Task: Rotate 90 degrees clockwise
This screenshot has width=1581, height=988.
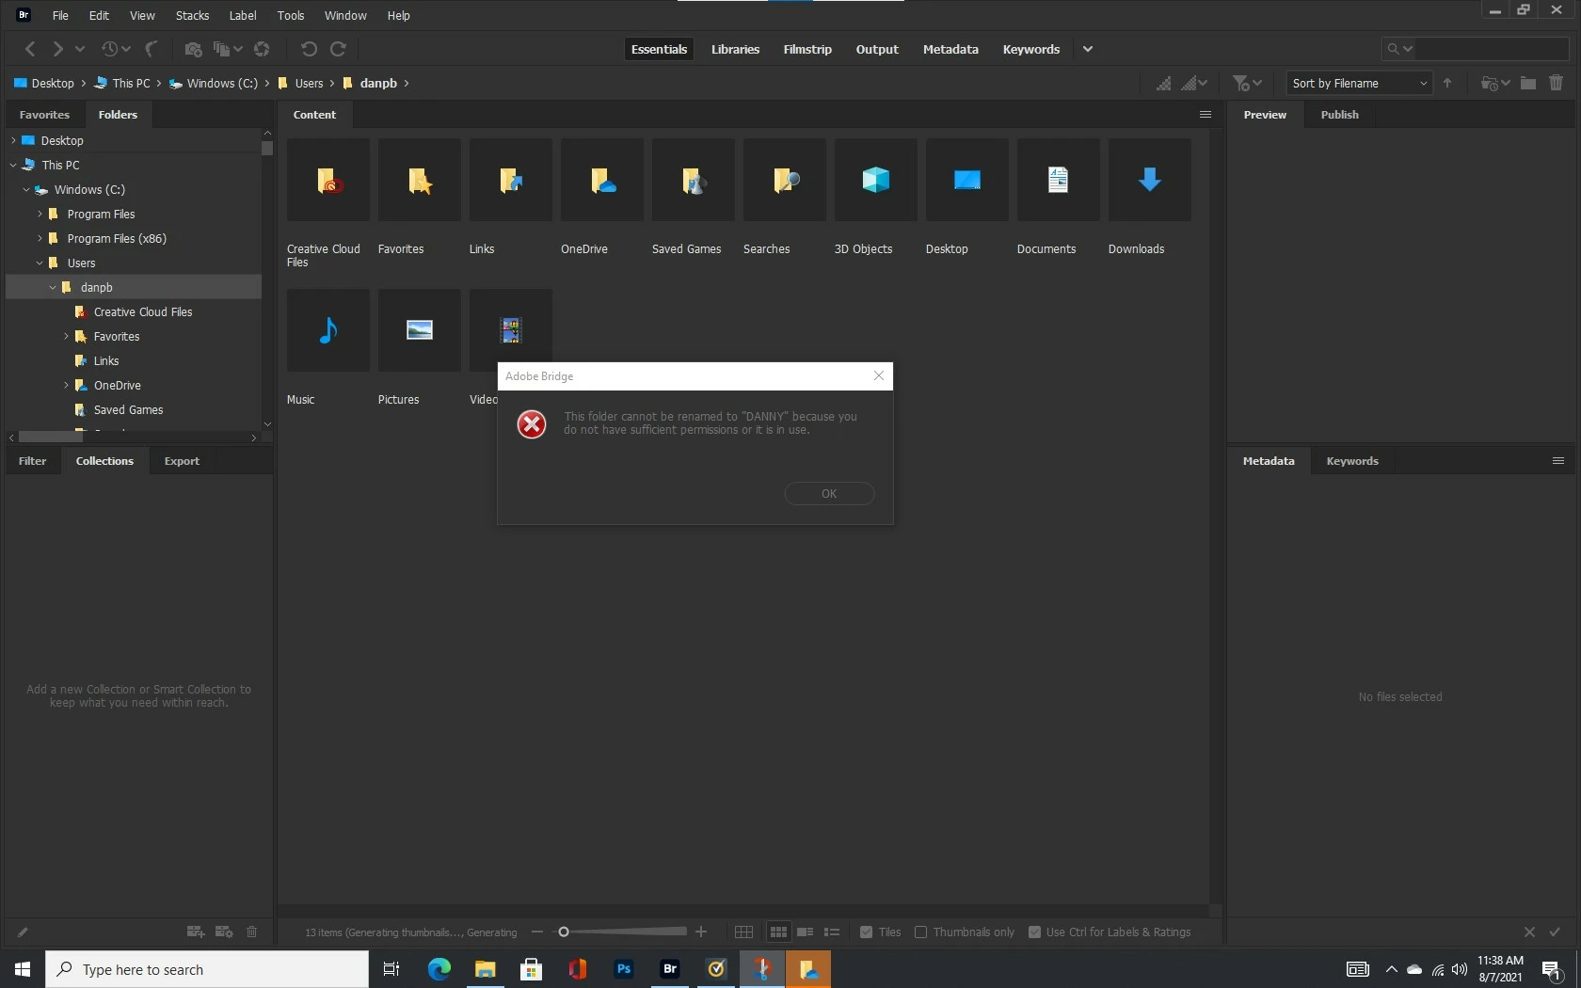Action: (339, 49)
